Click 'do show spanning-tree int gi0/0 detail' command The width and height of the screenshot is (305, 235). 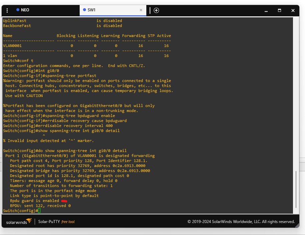[82, 151]
